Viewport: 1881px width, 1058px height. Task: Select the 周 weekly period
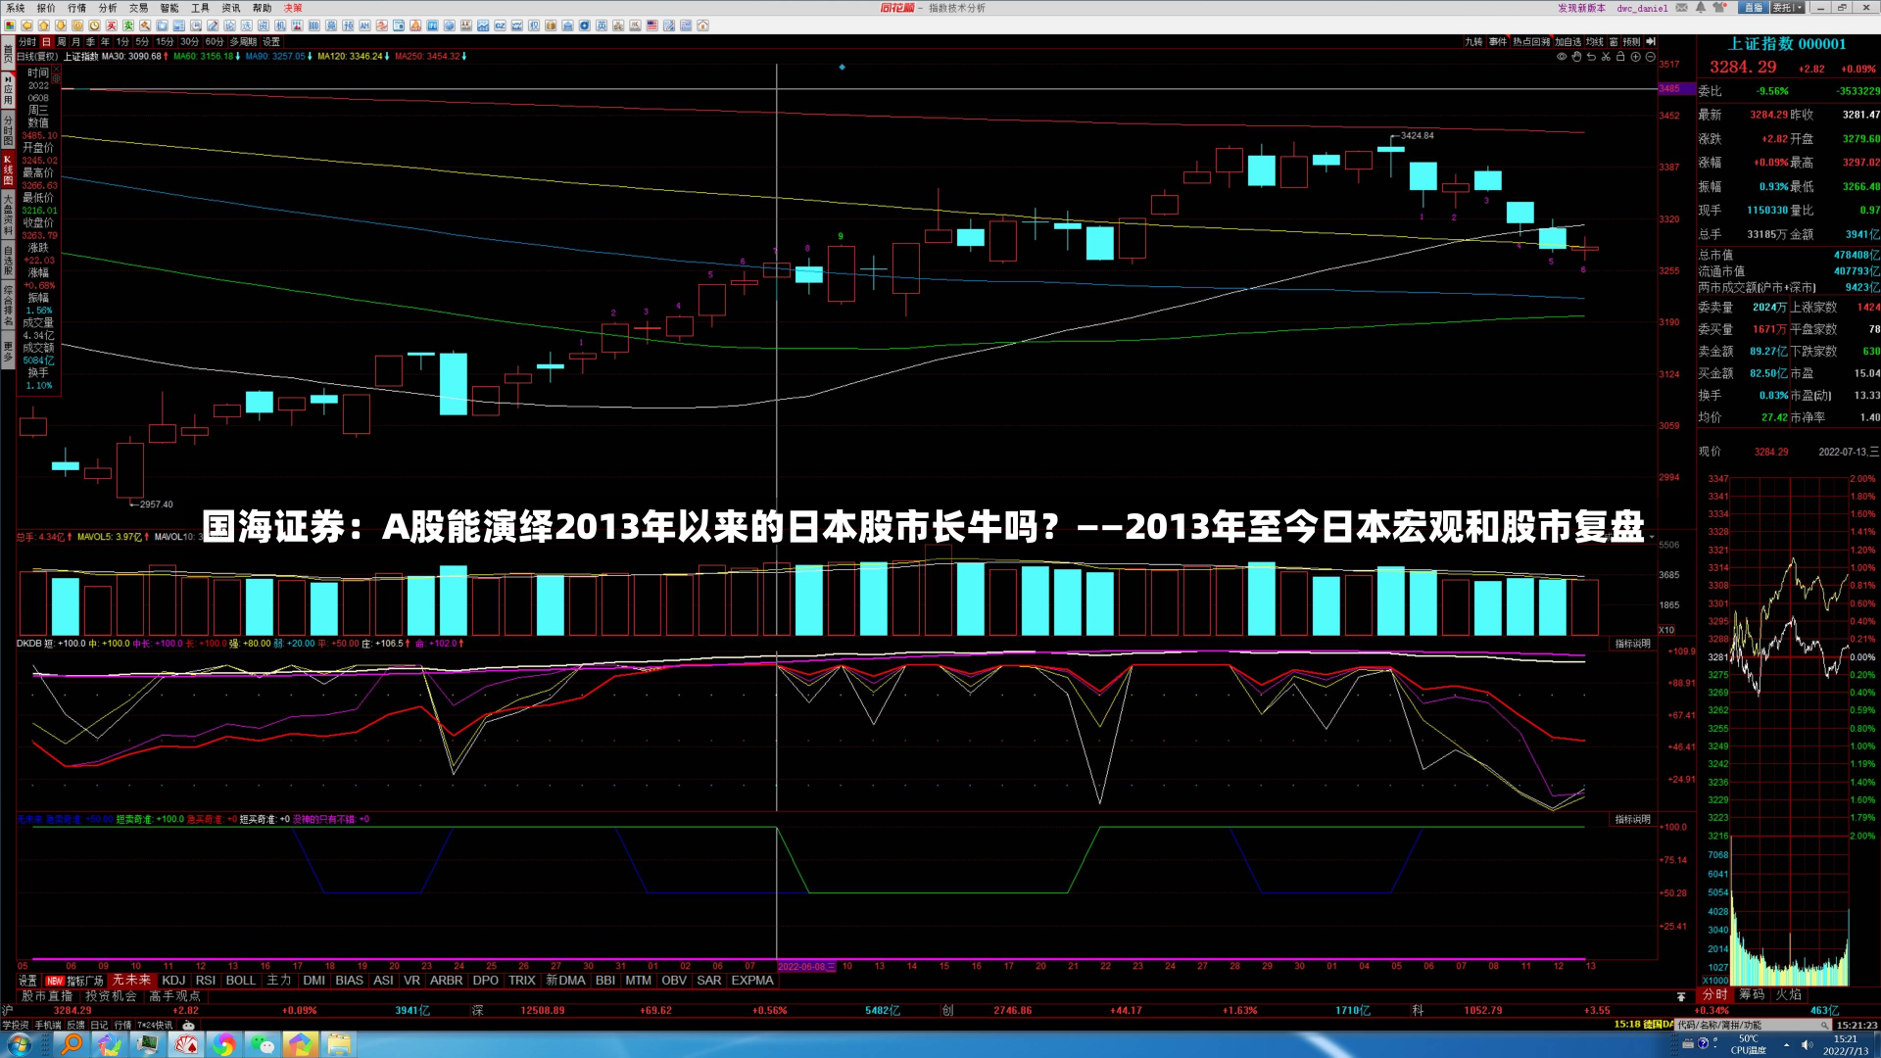click(x=61, y=41)
